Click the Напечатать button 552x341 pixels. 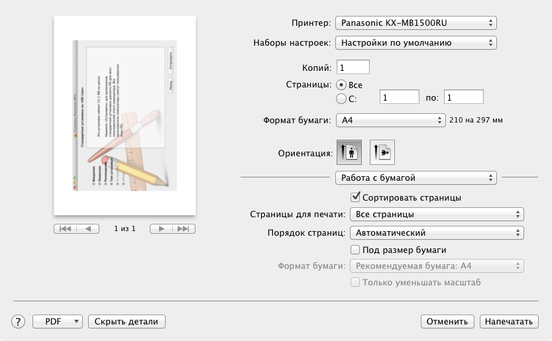[509, 322]
